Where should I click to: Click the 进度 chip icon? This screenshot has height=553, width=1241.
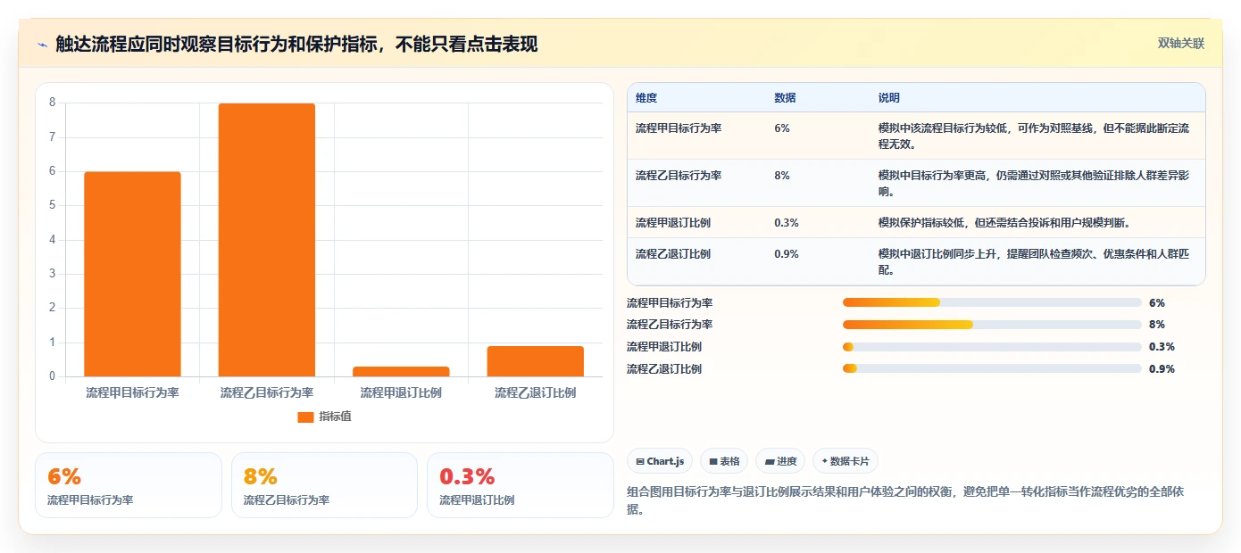769,462
